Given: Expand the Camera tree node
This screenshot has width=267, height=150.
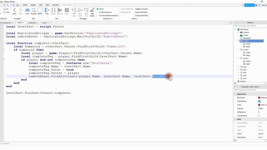Looking at the screenshot, I should (x=238, y=32).
